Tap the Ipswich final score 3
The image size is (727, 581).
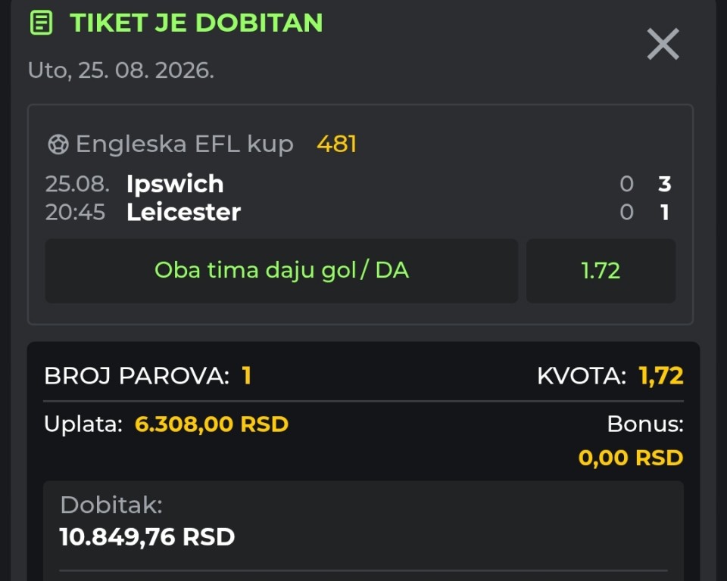pyautogui.click(x=665, y=184)
